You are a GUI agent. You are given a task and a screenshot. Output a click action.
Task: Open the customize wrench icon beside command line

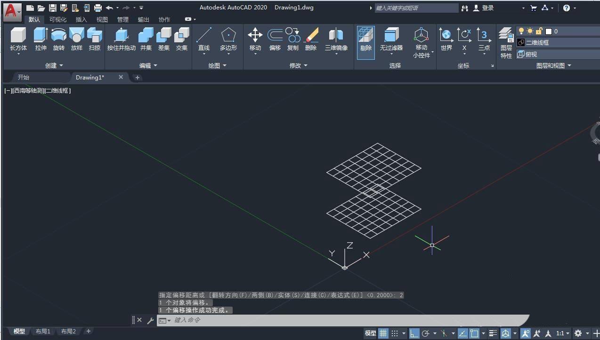tap(151, 320)
